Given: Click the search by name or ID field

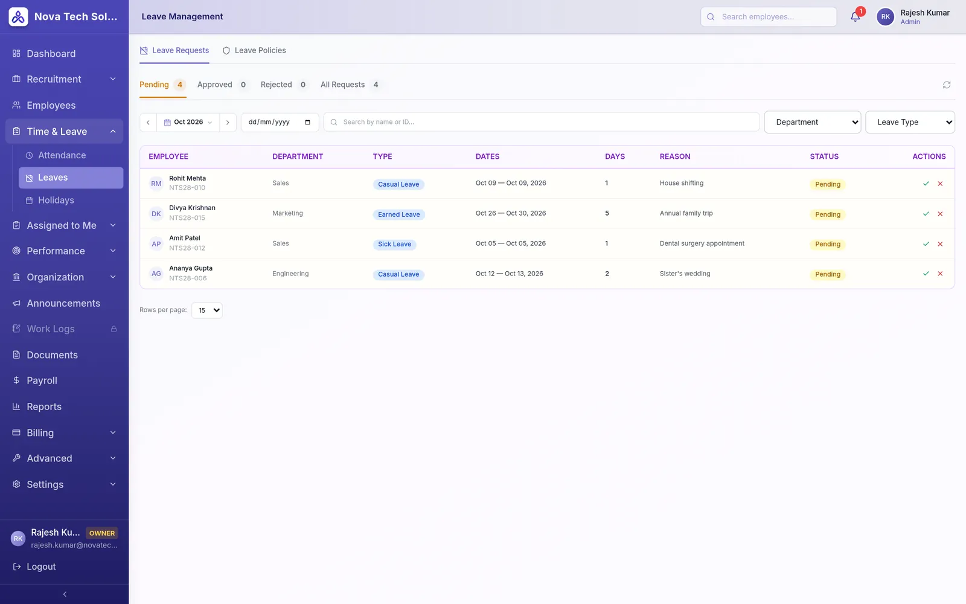Looking at the screenshot, I should 542,122.
